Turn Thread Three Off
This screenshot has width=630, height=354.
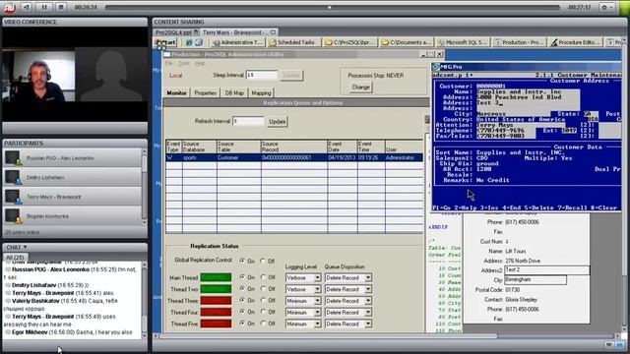pyautogui.click(x=263, y=301)
